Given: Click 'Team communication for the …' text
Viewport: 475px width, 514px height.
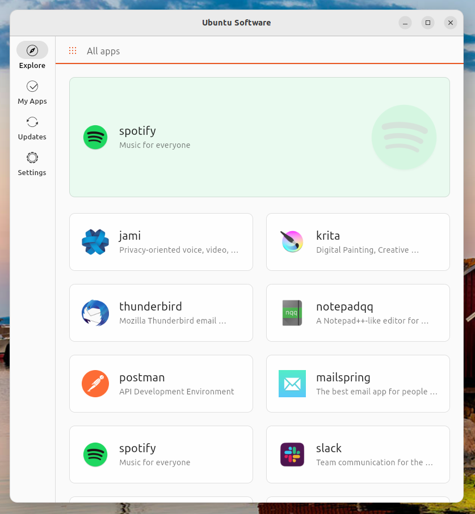Looking at the screenshot, I should [x=375, y=462].
